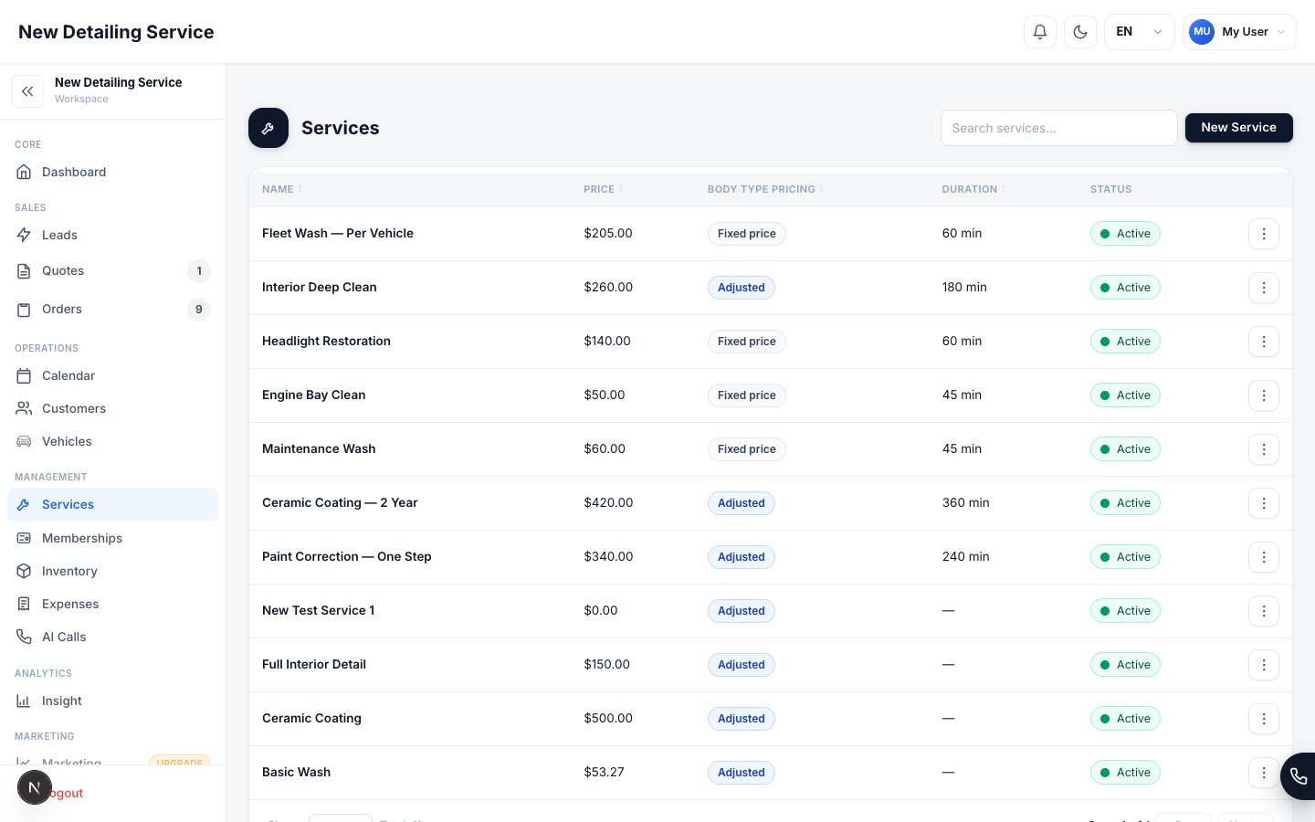Viewport: 1315px width, 822px height.
Task: Open Inventory in the sidebar
Action: (113, 571)
